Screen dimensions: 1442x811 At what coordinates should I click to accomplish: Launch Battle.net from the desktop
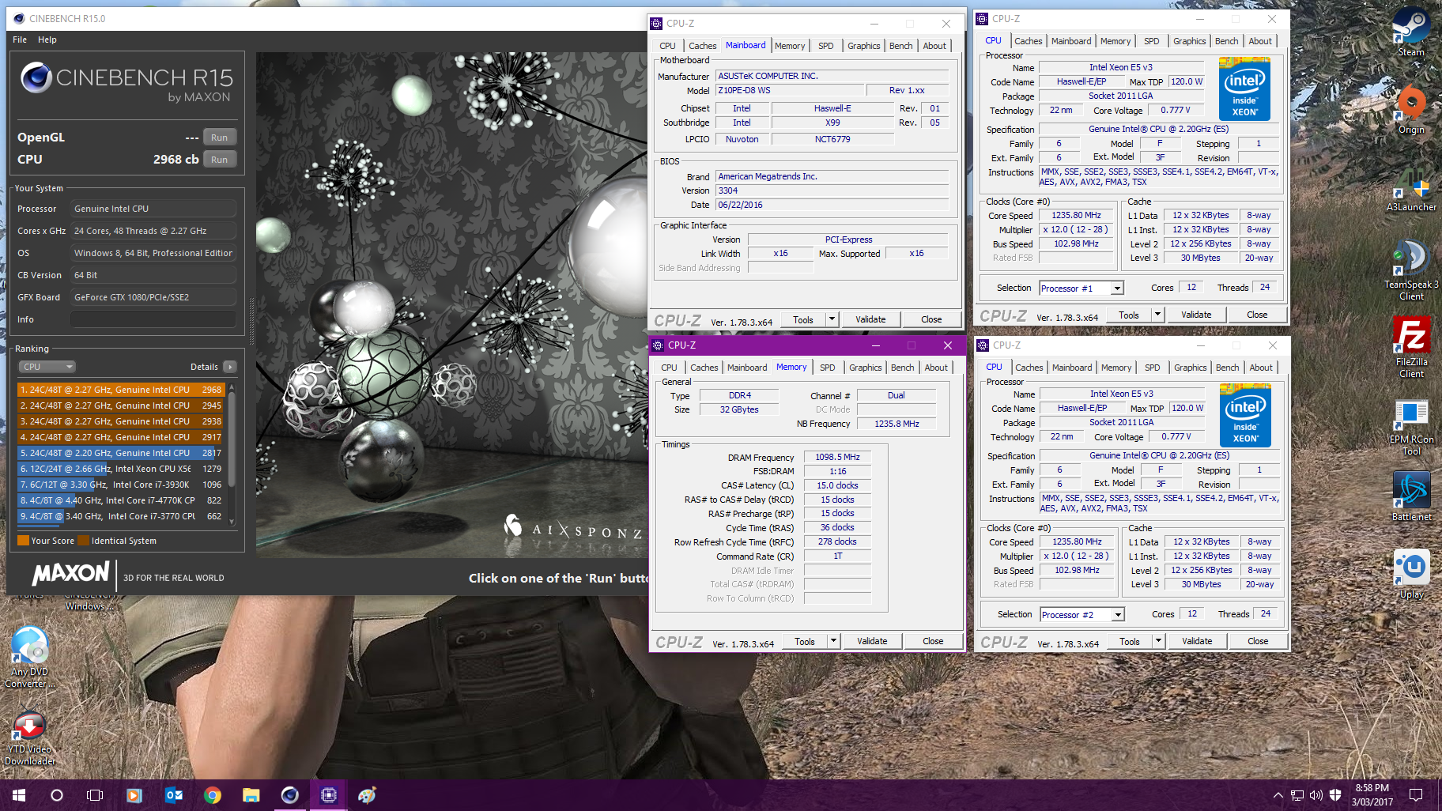pyautogui.click(x=1411, y=496)
